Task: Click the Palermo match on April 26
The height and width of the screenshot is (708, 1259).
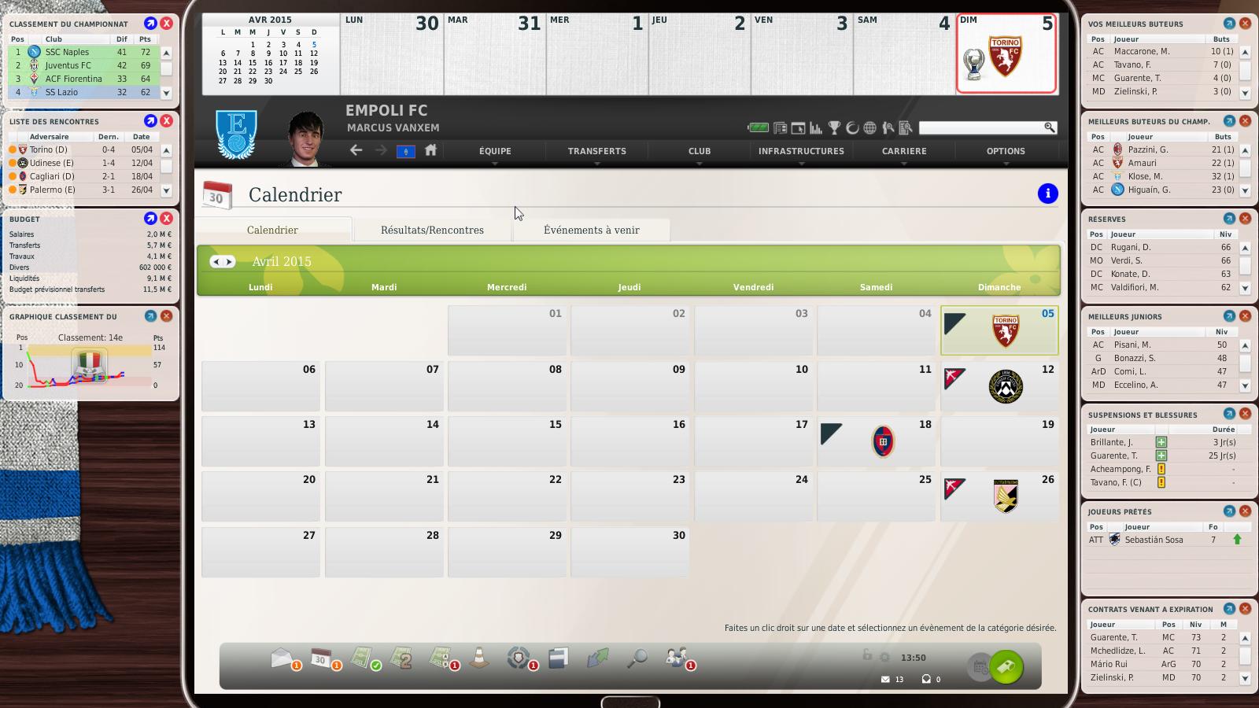Action: pyautogui.click(x=999, y=496)
